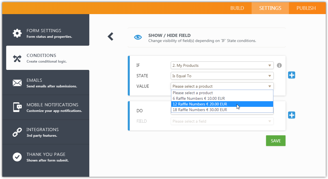This screenshot has width=328, height=179.
Task: Go back using the left chevron arrow
Action: [111, 36]
